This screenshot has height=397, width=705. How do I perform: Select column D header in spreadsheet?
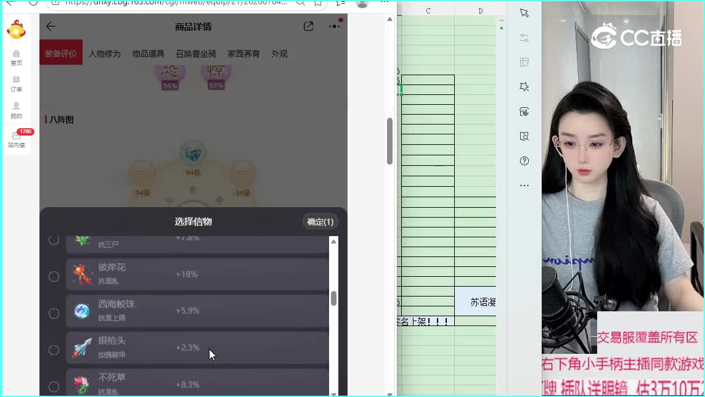tap(480, 11)
